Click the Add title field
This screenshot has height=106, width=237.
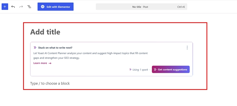(45, 32)
